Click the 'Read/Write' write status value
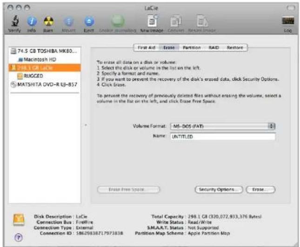Image resolution: width=300 pixels, height=247 pixels. 200,222
